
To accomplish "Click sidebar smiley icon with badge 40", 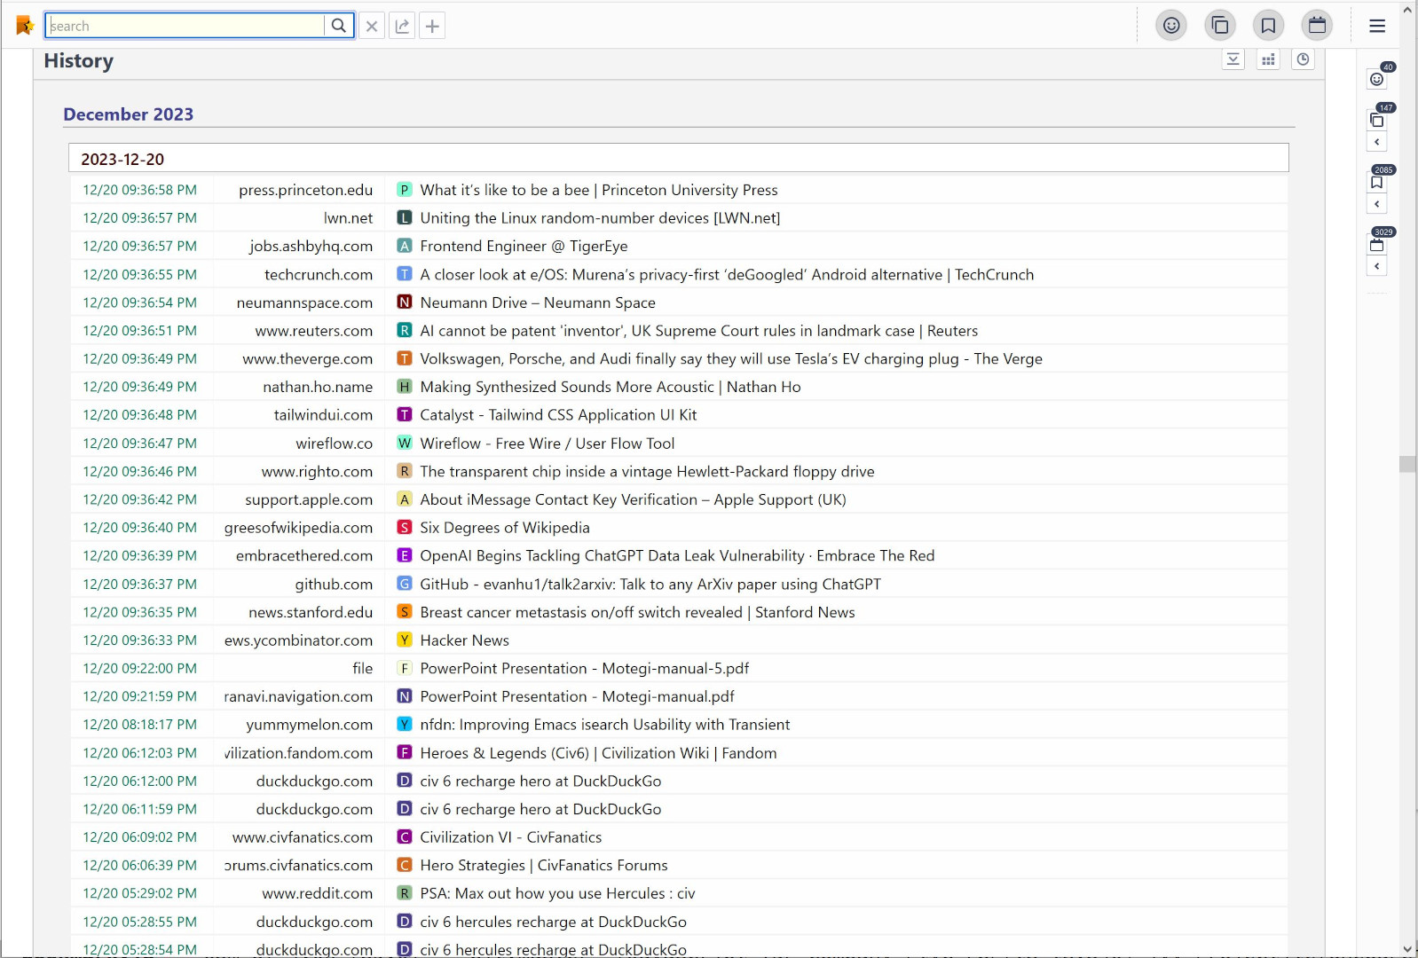I will pos(1377,78).
